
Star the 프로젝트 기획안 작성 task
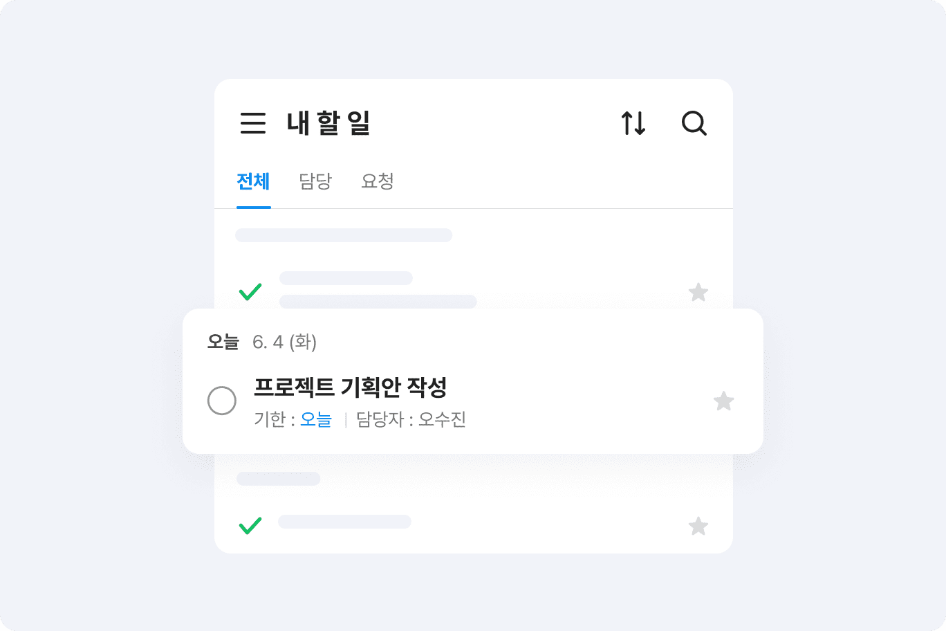723,401
